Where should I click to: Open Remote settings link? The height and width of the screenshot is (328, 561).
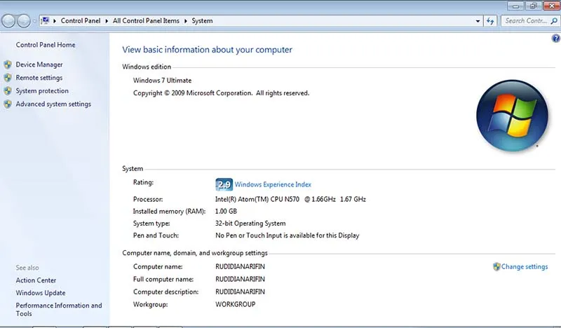point(39,78)
